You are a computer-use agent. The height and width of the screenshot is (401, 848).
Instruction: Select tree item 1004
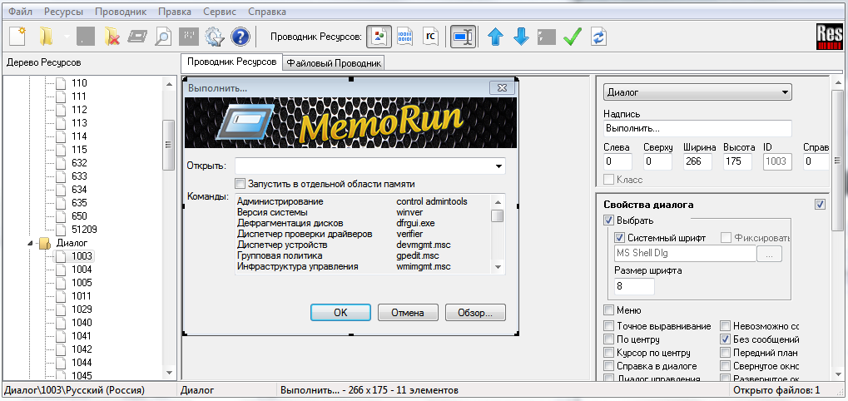pyautogui.click(x=82, y=269)
